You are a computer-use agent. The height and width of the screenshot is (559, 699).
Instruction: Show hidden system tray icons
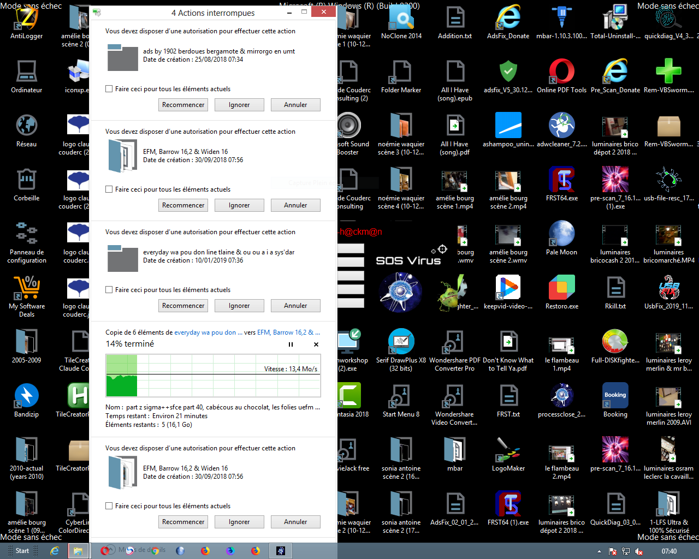599,551
